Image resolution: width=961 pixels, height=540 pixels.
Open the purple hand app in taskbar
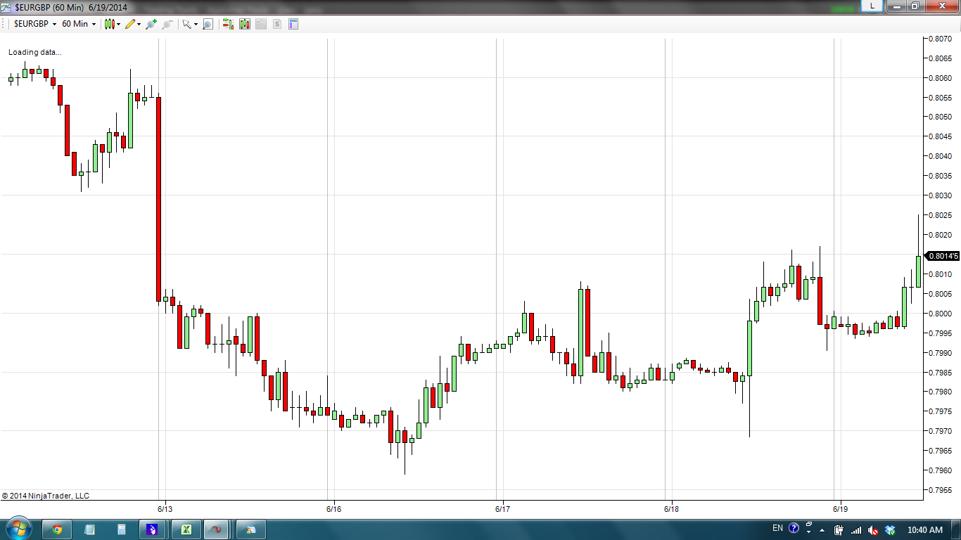click(152, 529)
